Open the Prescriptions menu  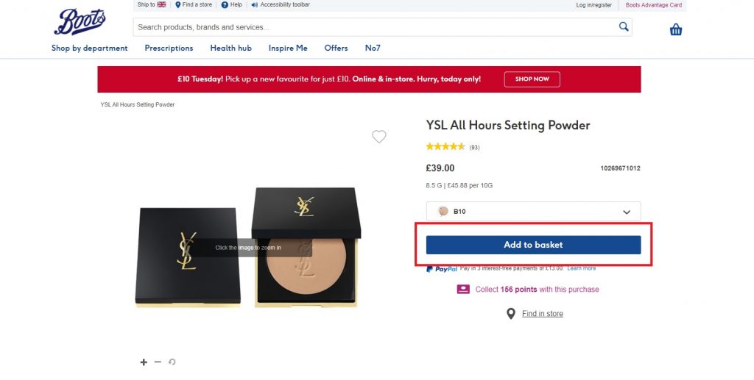169,49
